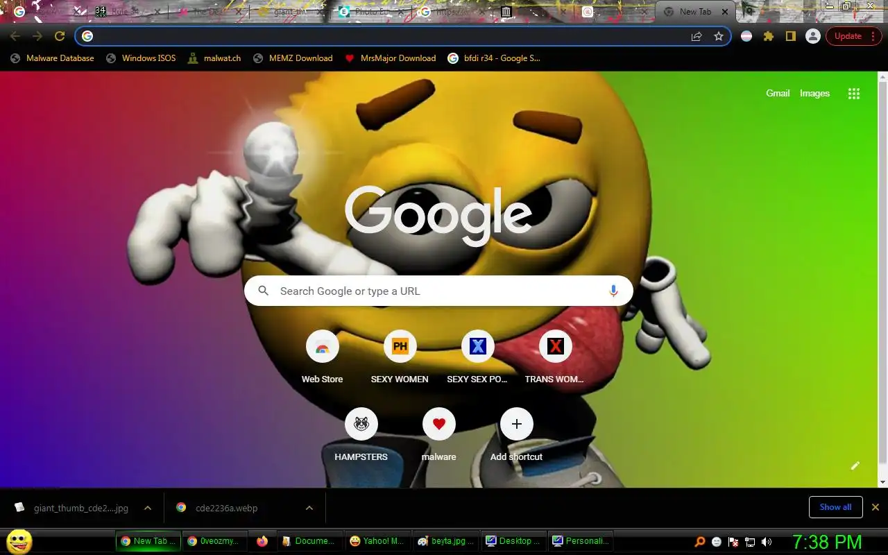Expand options for cde2236a.webp download

pyautogui.click(x=309, y=508)
